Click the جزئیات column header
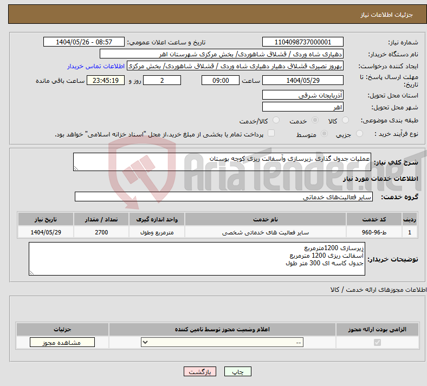The height and width of the screenshot is (386, 427). (62, 329)
